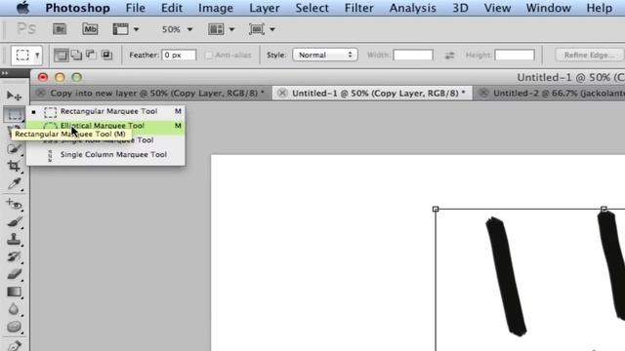Open the 50% zoom level dropdown

pyautogui.click(x=177, y=29)
